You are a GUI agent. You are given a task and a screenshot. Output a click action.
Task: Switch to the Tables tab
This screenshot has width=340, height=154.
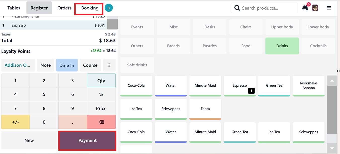click(14, 8)
